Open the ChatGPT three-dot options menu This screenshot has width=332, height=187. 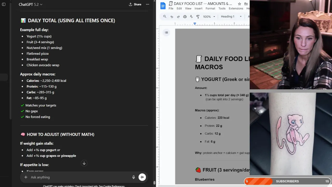click(x=148, y=4)
